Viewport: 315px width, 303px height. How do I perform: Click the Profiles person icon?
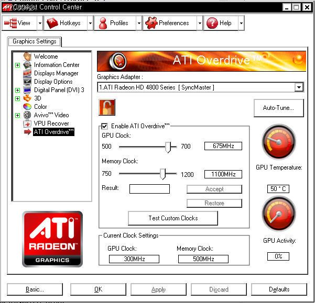pos(103,23)
